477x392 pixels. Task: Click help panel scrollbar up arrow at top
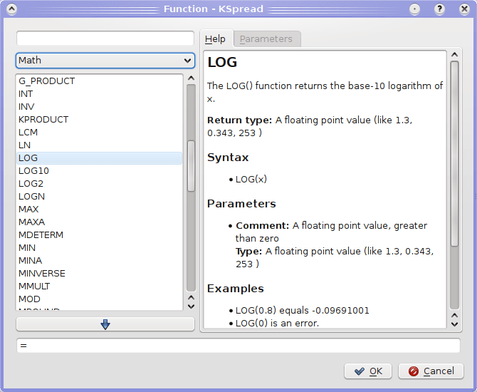[454, 55]
